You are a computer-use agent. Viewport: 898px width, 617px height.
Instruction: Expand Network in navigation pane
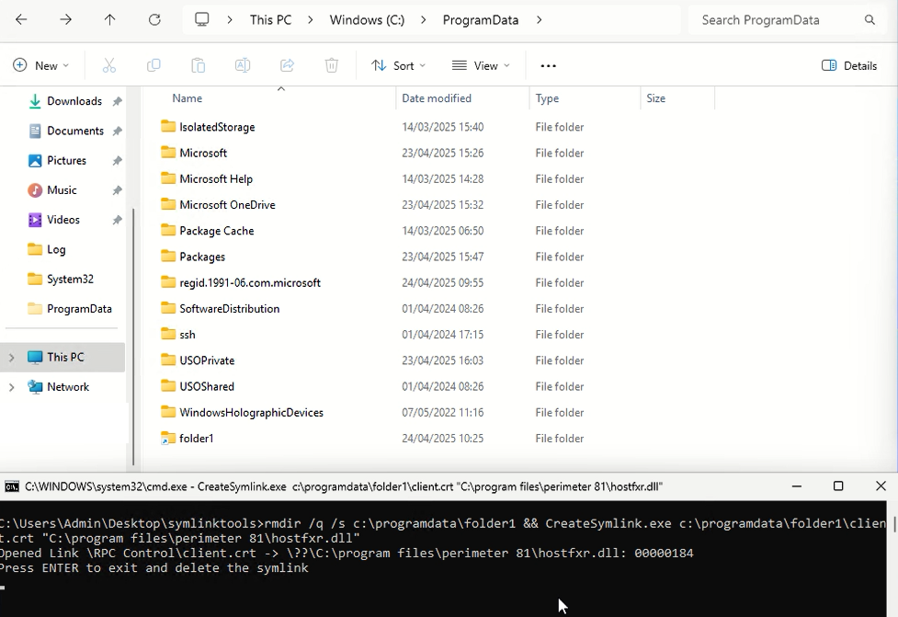tap(11, 387)
